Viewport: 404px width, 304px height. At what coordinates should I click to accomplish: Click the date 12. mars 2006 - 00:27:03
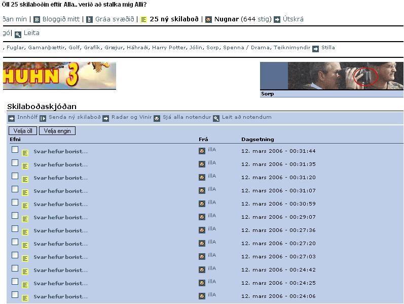pyautogui.click(x=278, y=256)
